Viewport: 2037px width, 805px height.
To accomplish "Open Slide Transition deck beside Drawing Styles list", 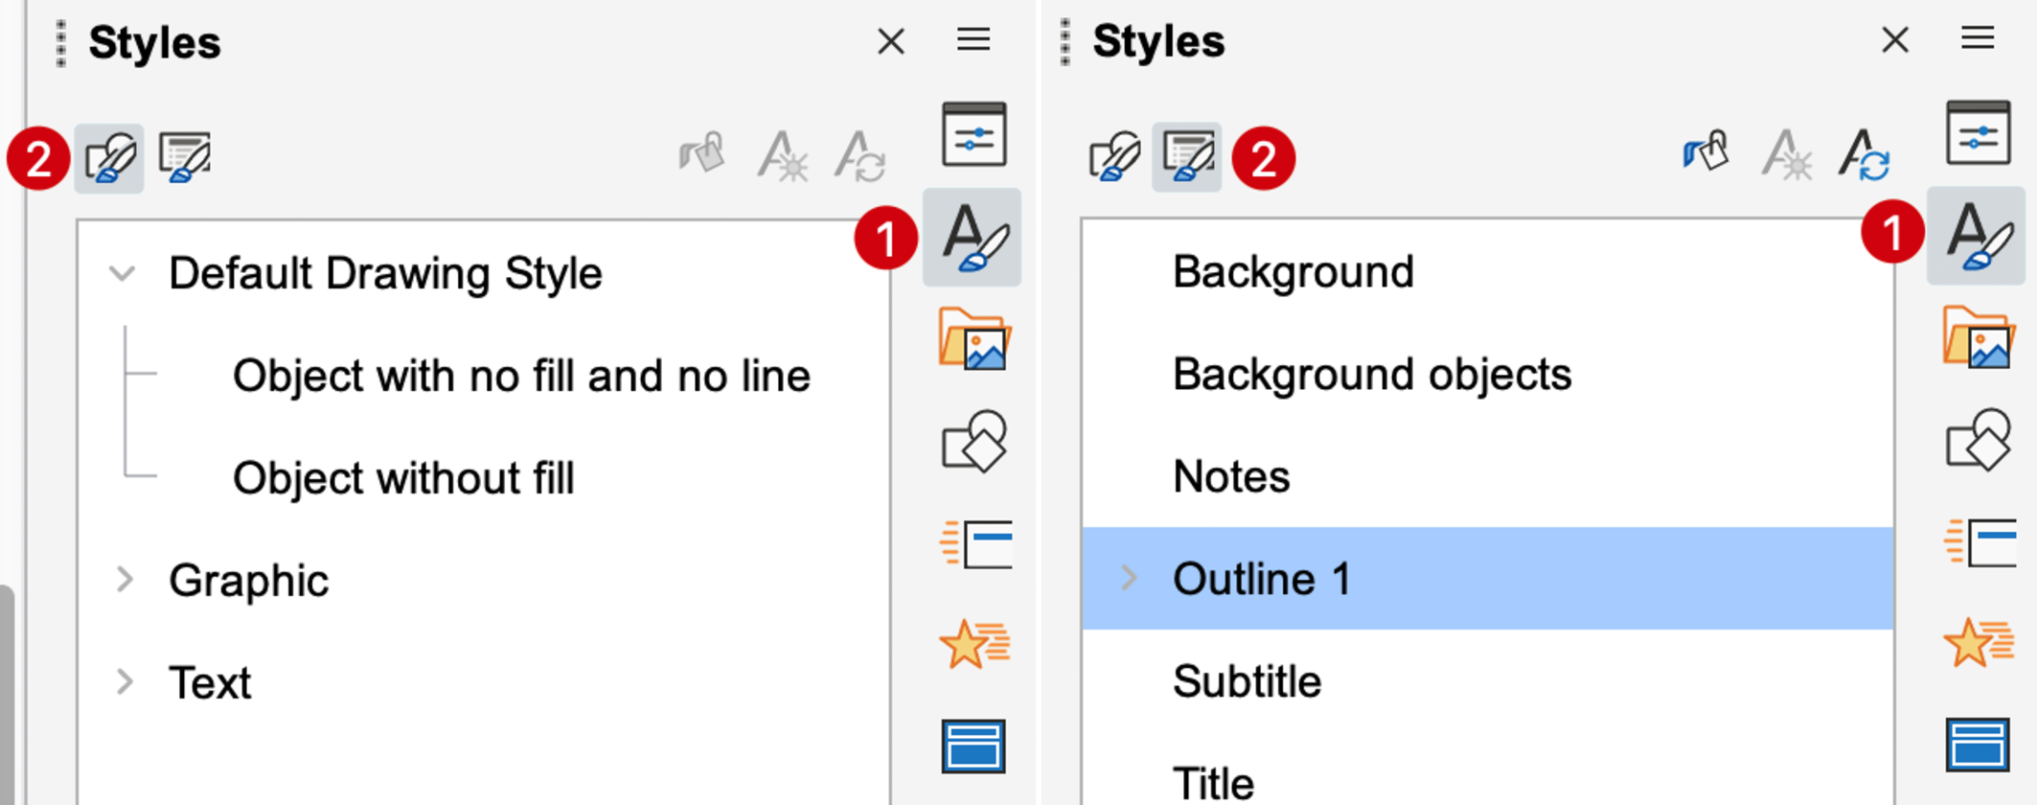I will (x=973, y=544).
